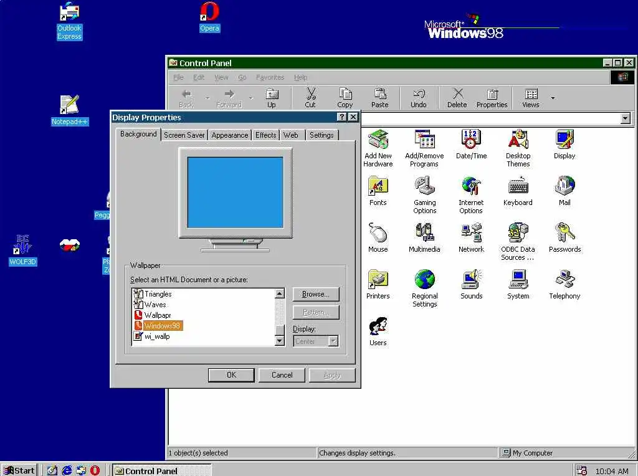
Task: Click the Up toolbar button
Action: click(x=272, y=98)
